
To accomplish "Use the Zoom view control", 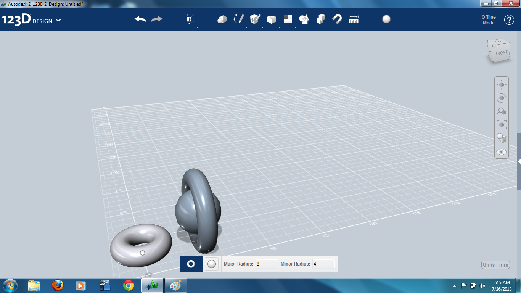I will (x=501, y=111).
